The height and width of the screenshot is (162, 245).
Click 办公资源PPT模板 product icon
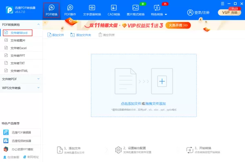[6, 149]
